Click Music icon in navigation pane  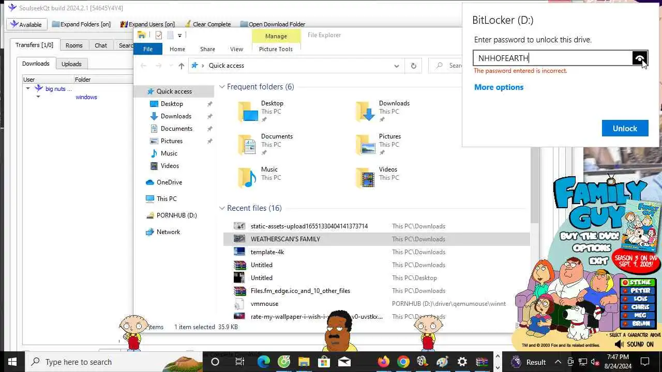point(154,153)
